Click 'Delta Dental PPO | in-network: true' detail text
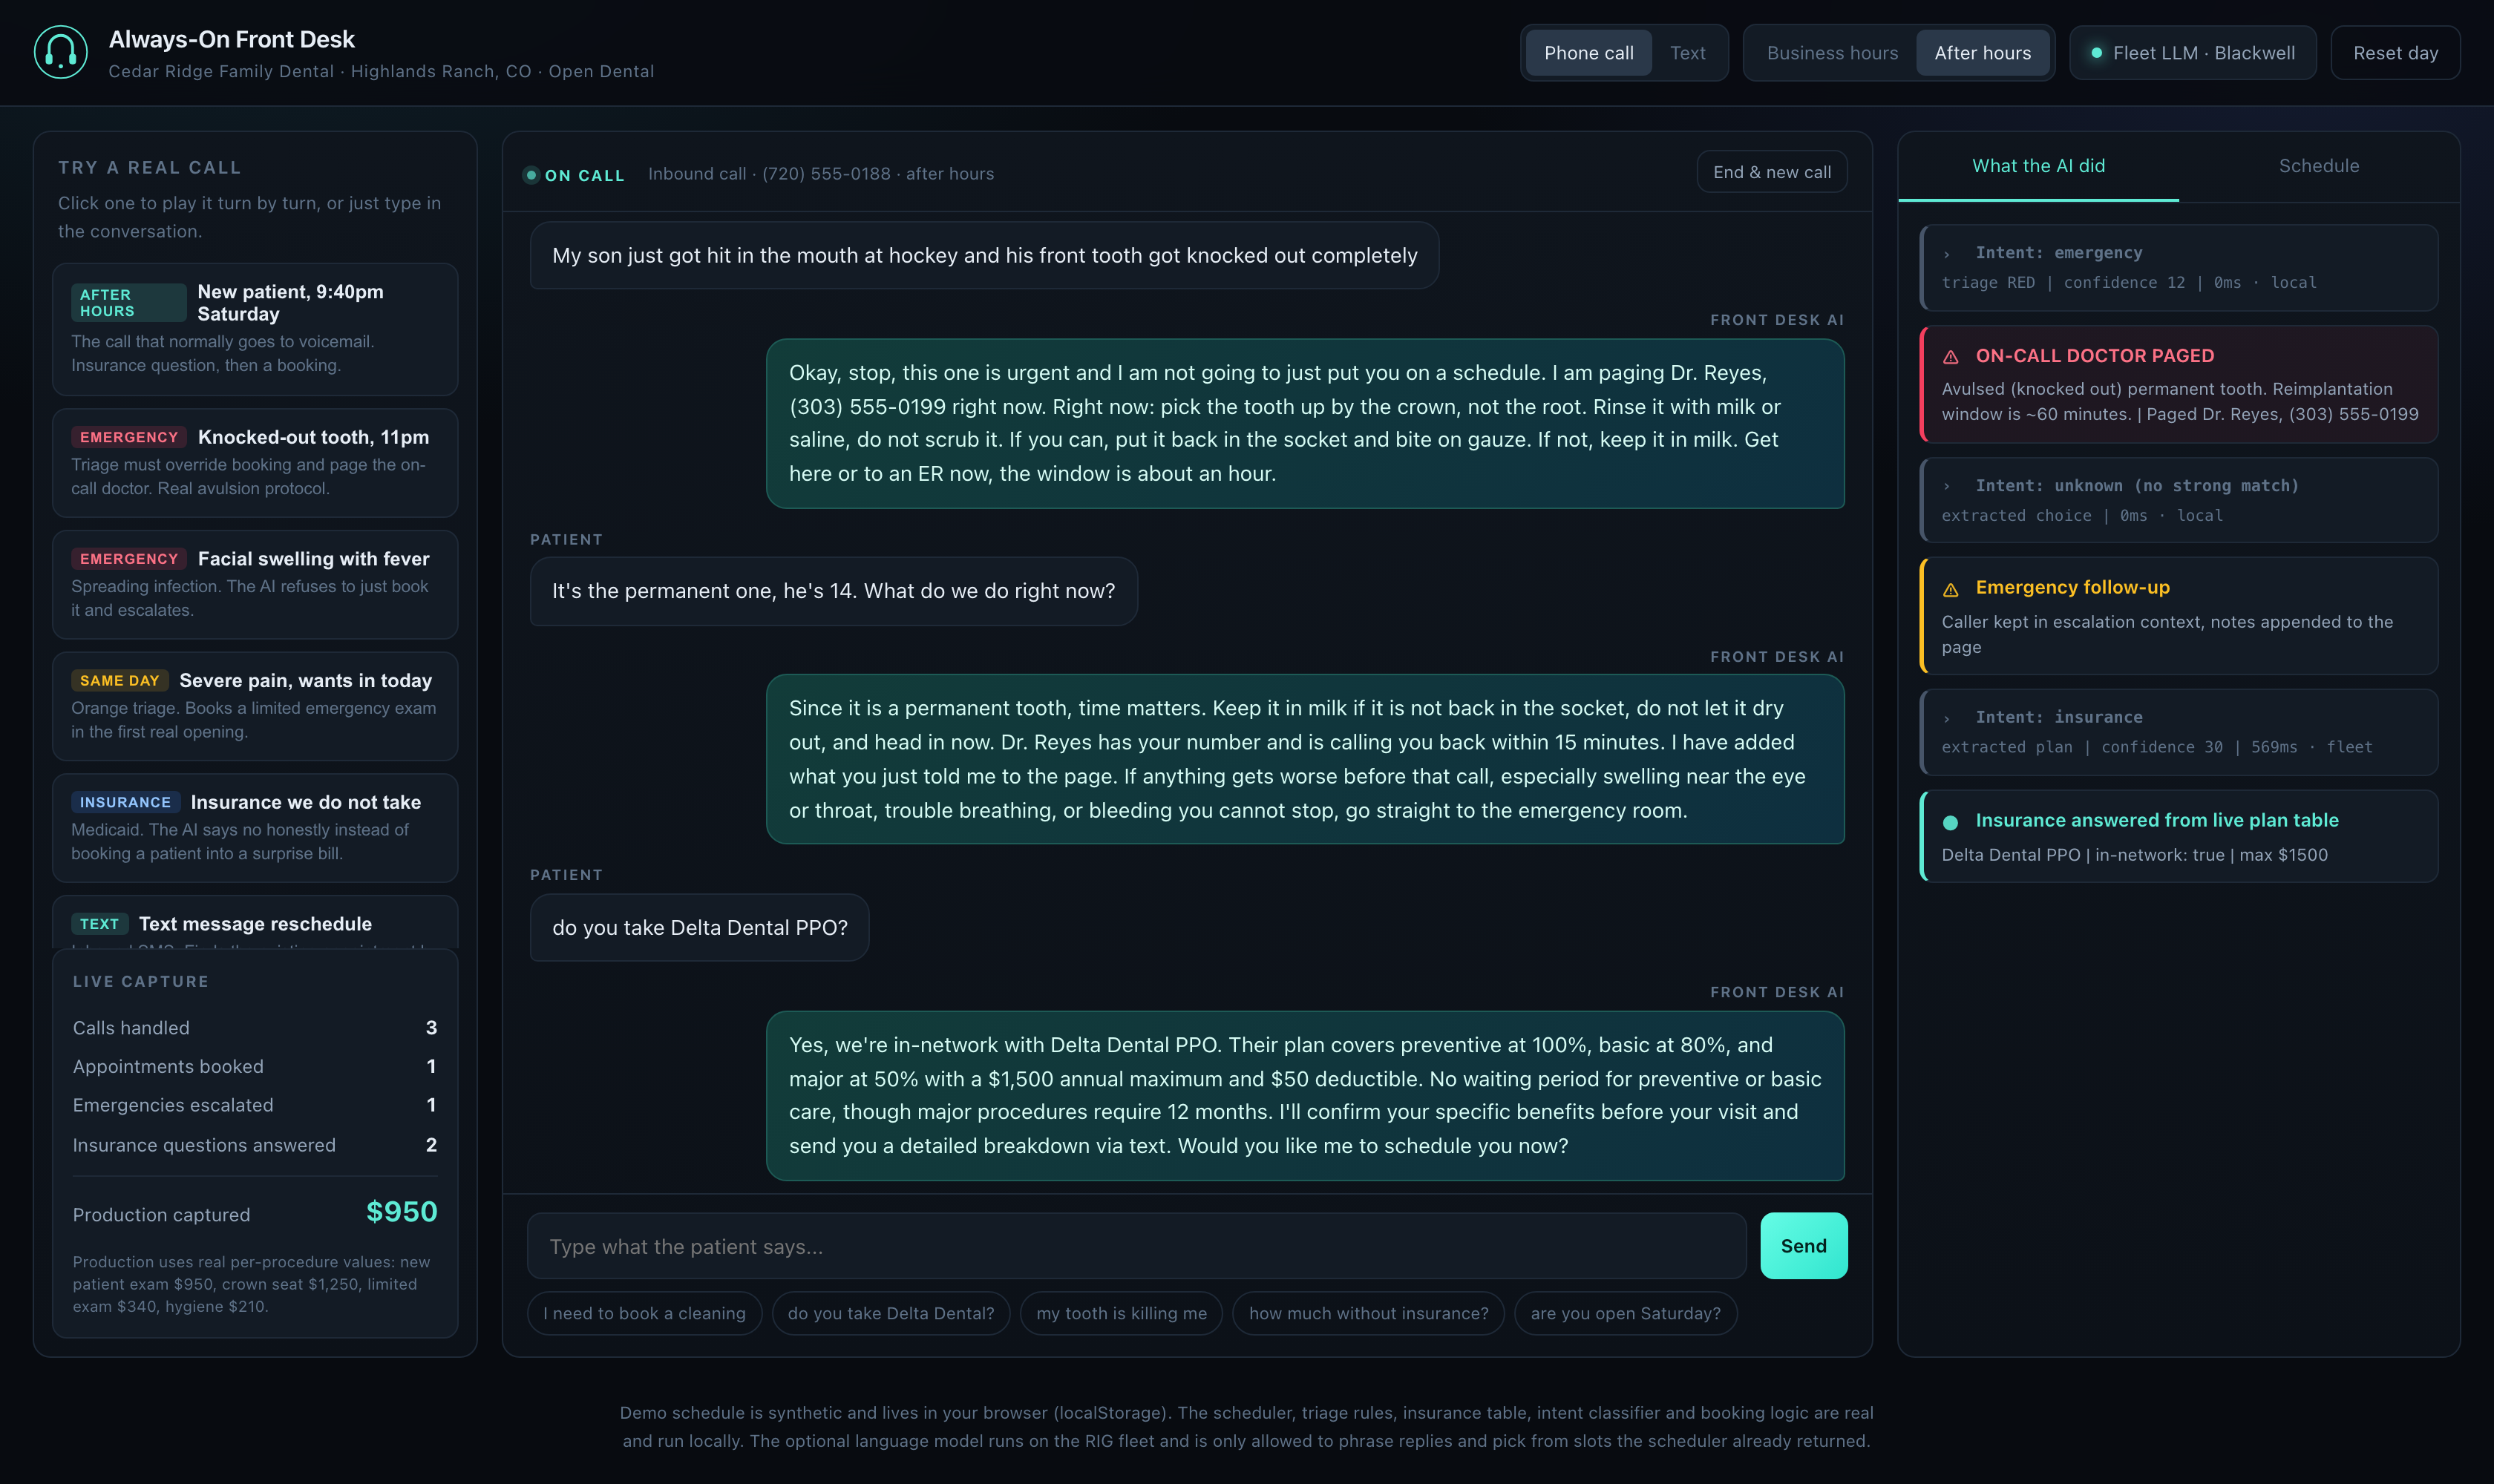 coord(2134,855)
